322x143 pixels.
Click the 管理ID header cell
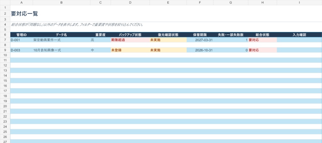pyautogui.click(x=22, y=35)
